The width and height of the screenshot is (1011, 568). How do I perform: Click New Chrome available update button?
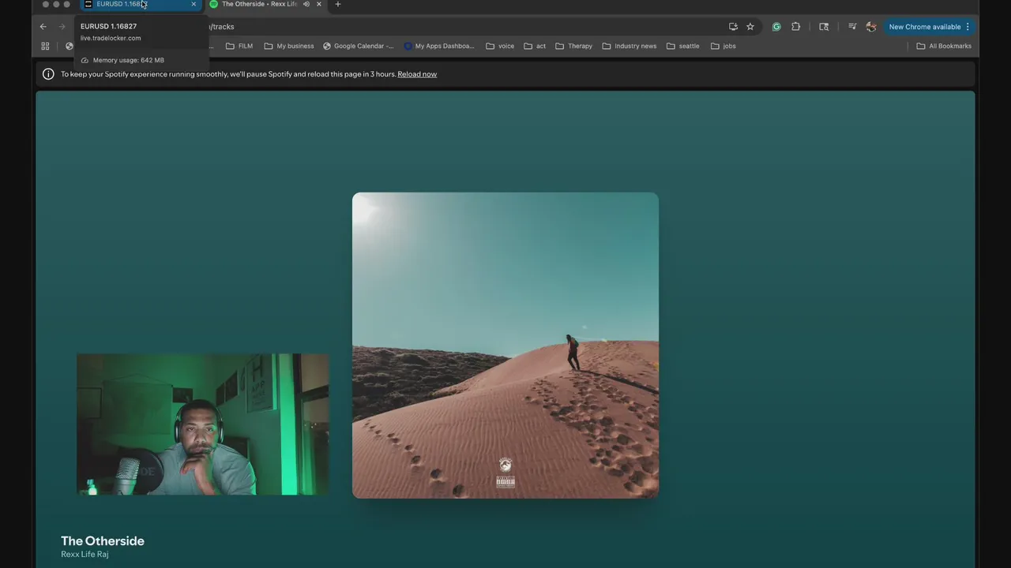point(930,27)
